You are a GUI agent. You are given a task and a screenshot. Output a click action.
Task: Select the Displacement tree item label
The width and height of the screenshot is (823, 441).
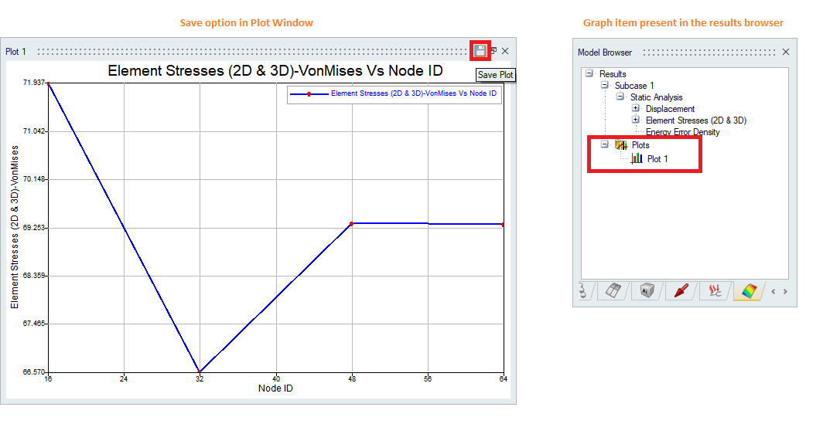click(x=670, y=109)
